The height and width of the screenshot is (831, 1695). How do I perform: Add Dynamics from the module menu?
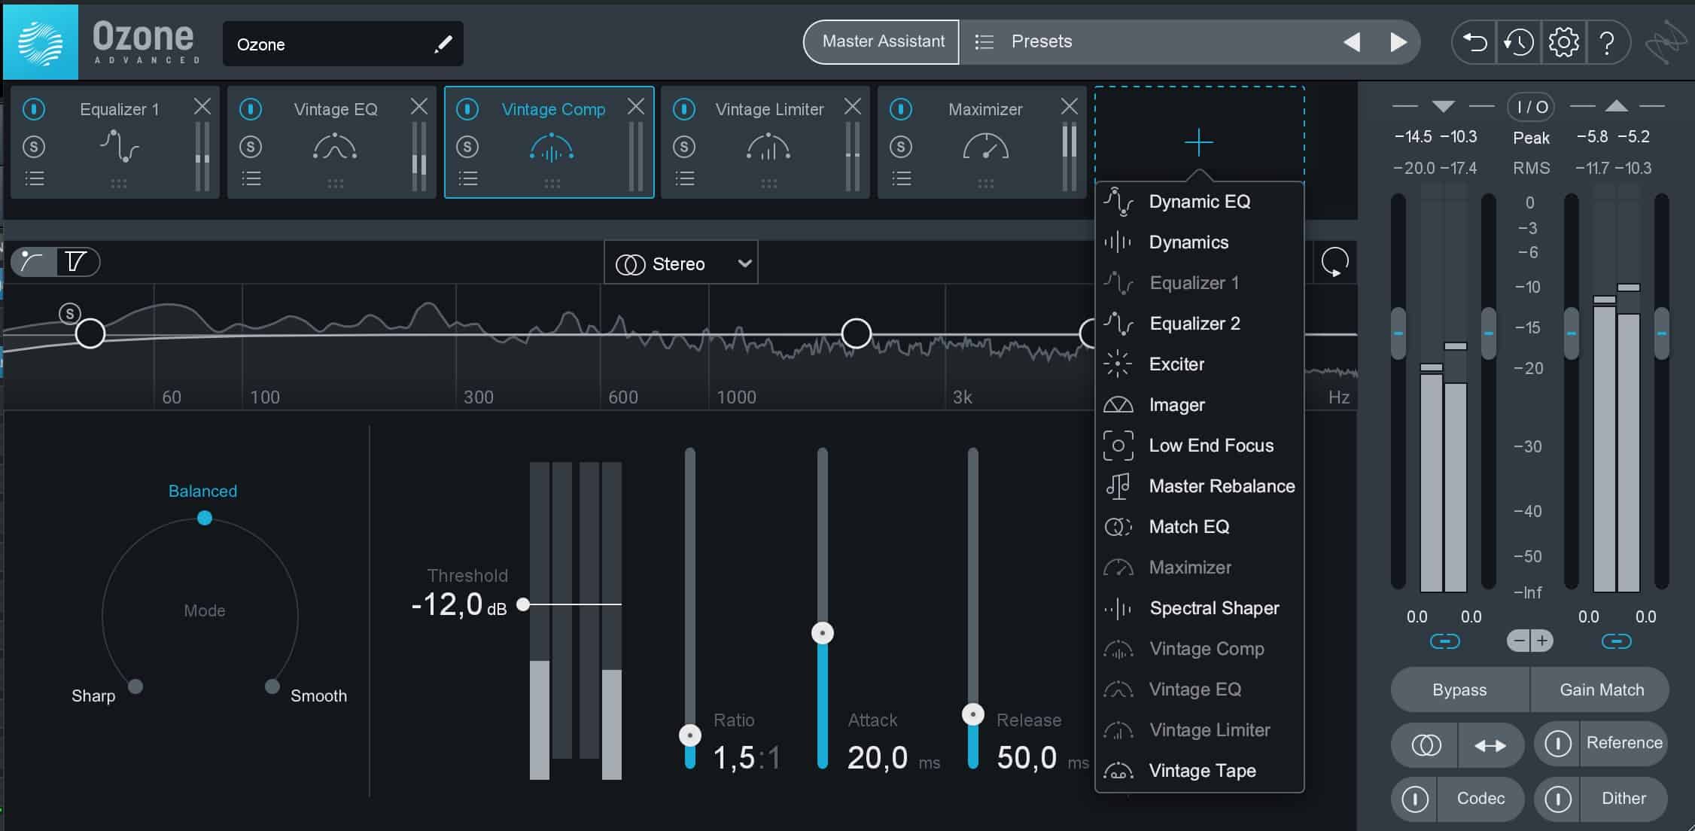(1200, 242)
